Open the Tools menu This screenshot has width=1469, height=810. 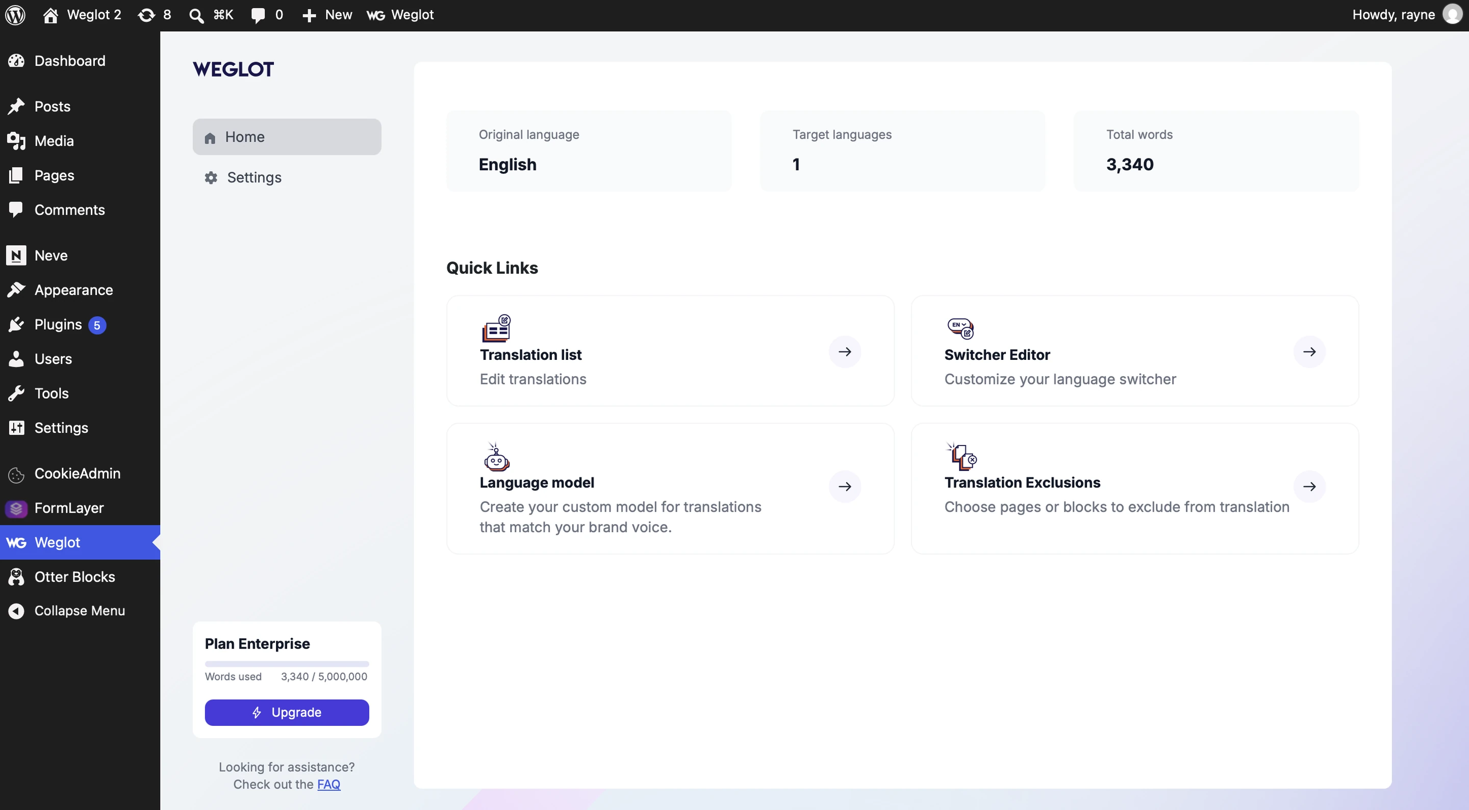pyautogui.click(x=80, y=394)
